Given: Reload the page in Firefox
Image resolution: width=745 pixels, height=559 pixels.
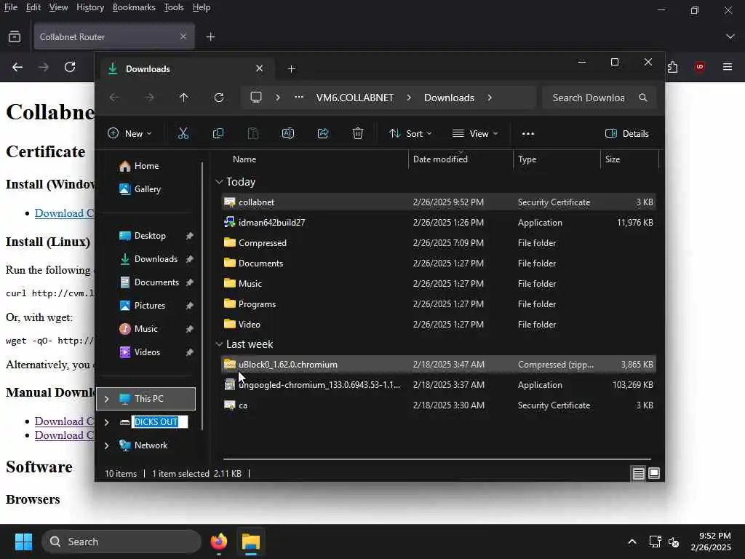Looking at the screenshot, I should click(x=70, y=67).
